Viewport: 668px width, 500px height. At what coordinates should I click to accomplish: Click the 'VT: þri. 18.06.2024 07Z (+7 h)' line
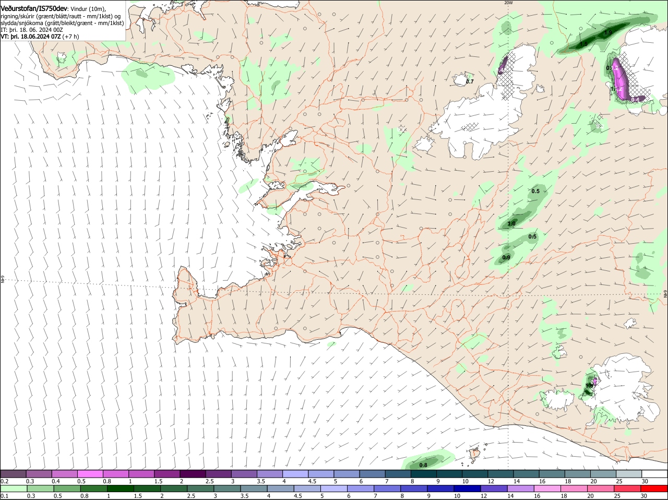[40, 37]
